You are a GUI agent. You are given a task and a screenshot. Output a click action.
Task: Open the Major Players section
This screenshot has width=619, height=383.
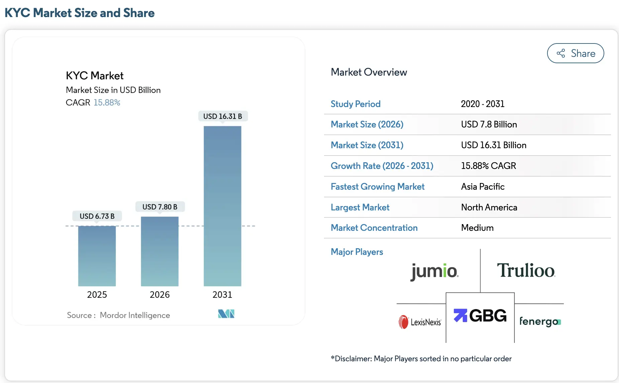(357, 252)
